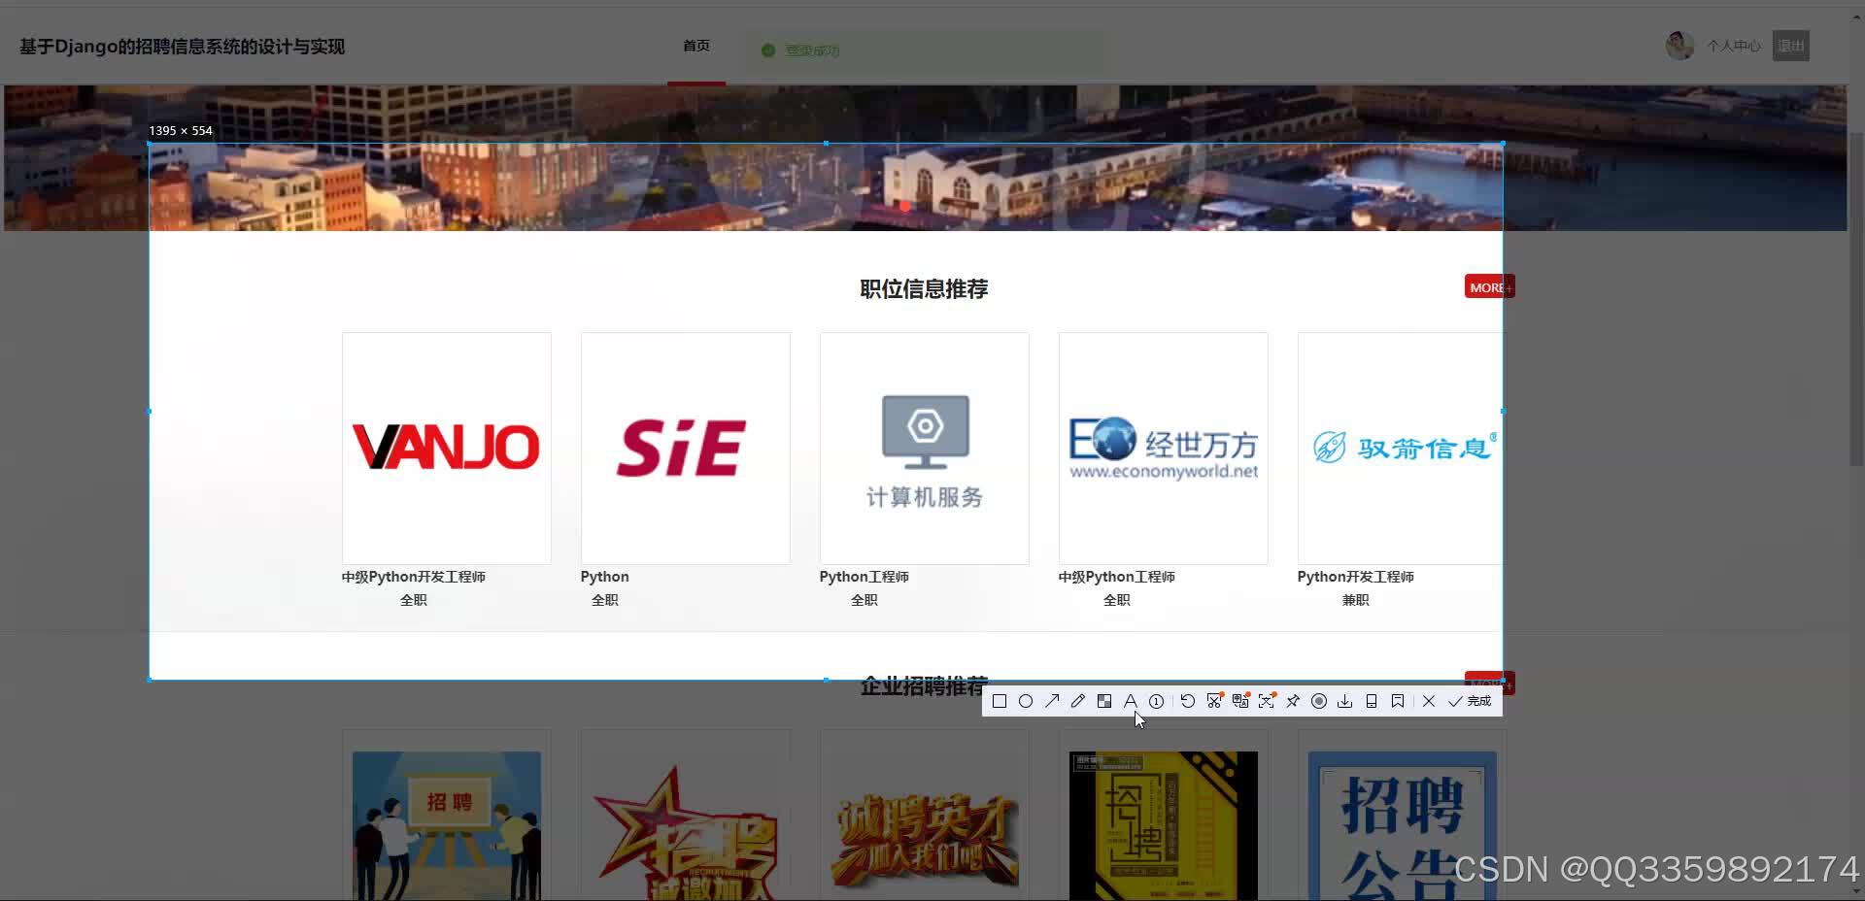Select the mosaic blur tool
This screenshot has width=1865, height=901.
pos(1104,701)
